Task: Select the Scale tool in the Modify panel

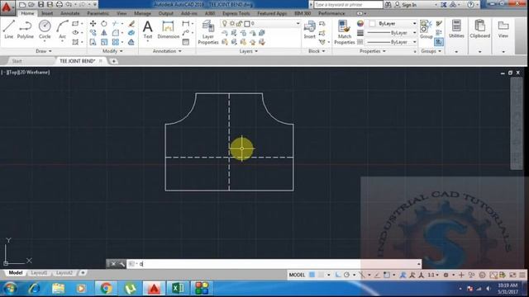Action: 104,42
